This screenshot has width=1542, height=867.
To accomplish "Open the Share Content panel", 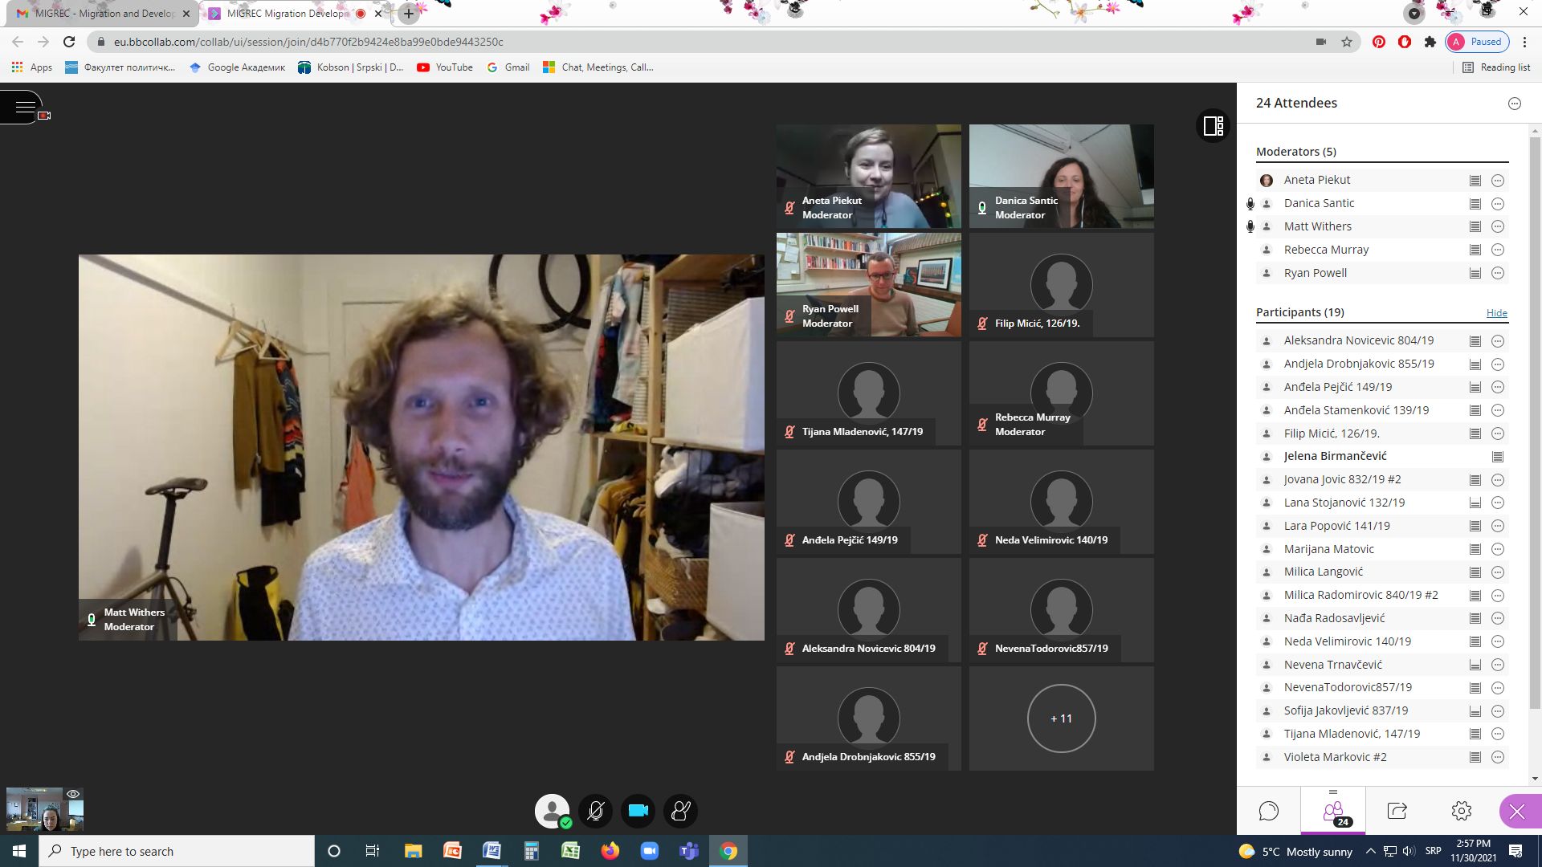I will tap(1397, 811).
